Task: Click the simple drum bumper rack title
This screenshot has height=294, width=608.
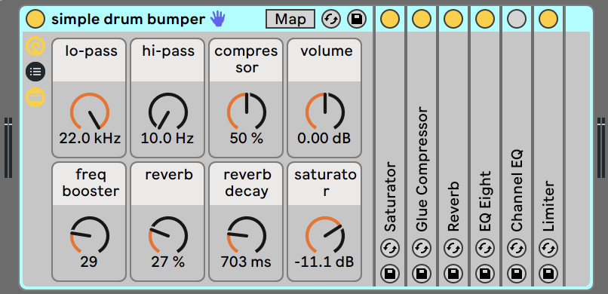Action: (128, 19)
